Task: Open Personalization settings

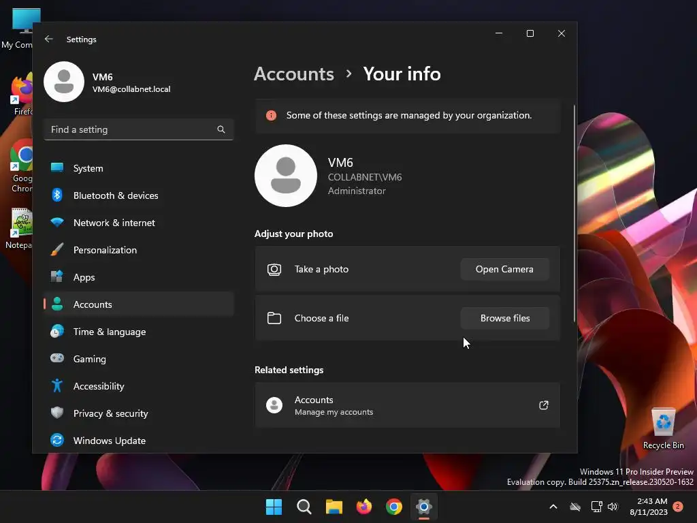Action: point(139,250)
